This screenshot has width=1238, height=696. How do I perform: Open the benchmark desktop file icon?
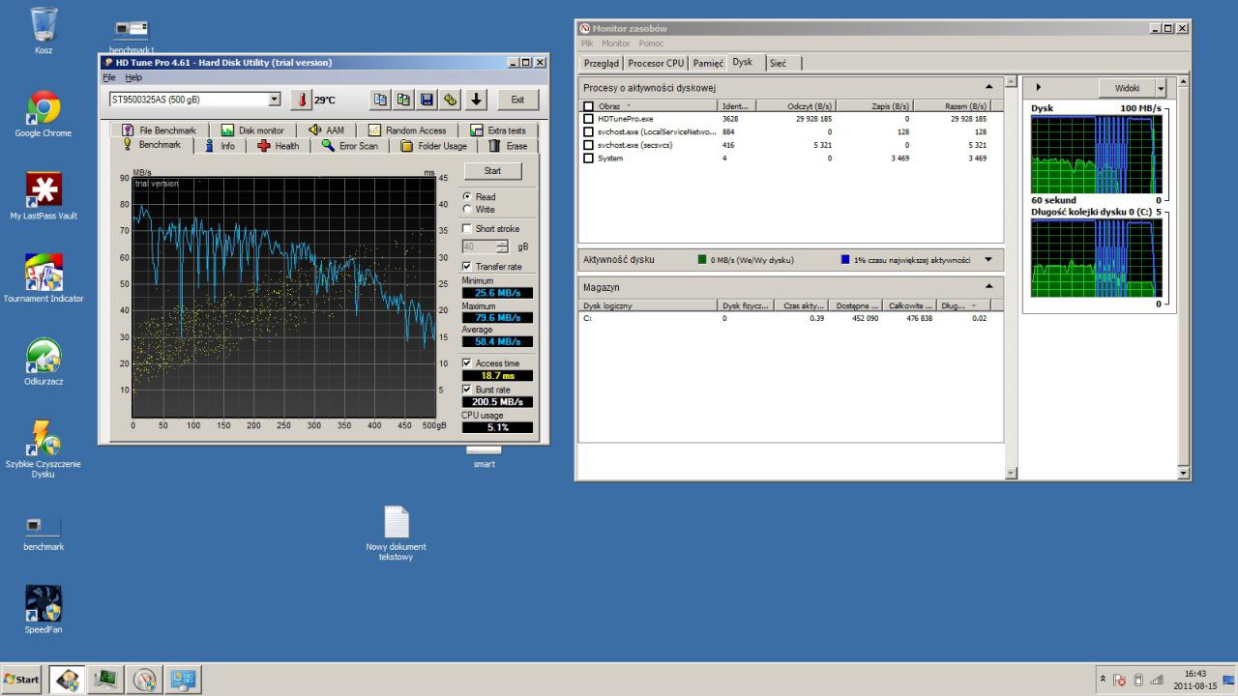tap(44, 533)
